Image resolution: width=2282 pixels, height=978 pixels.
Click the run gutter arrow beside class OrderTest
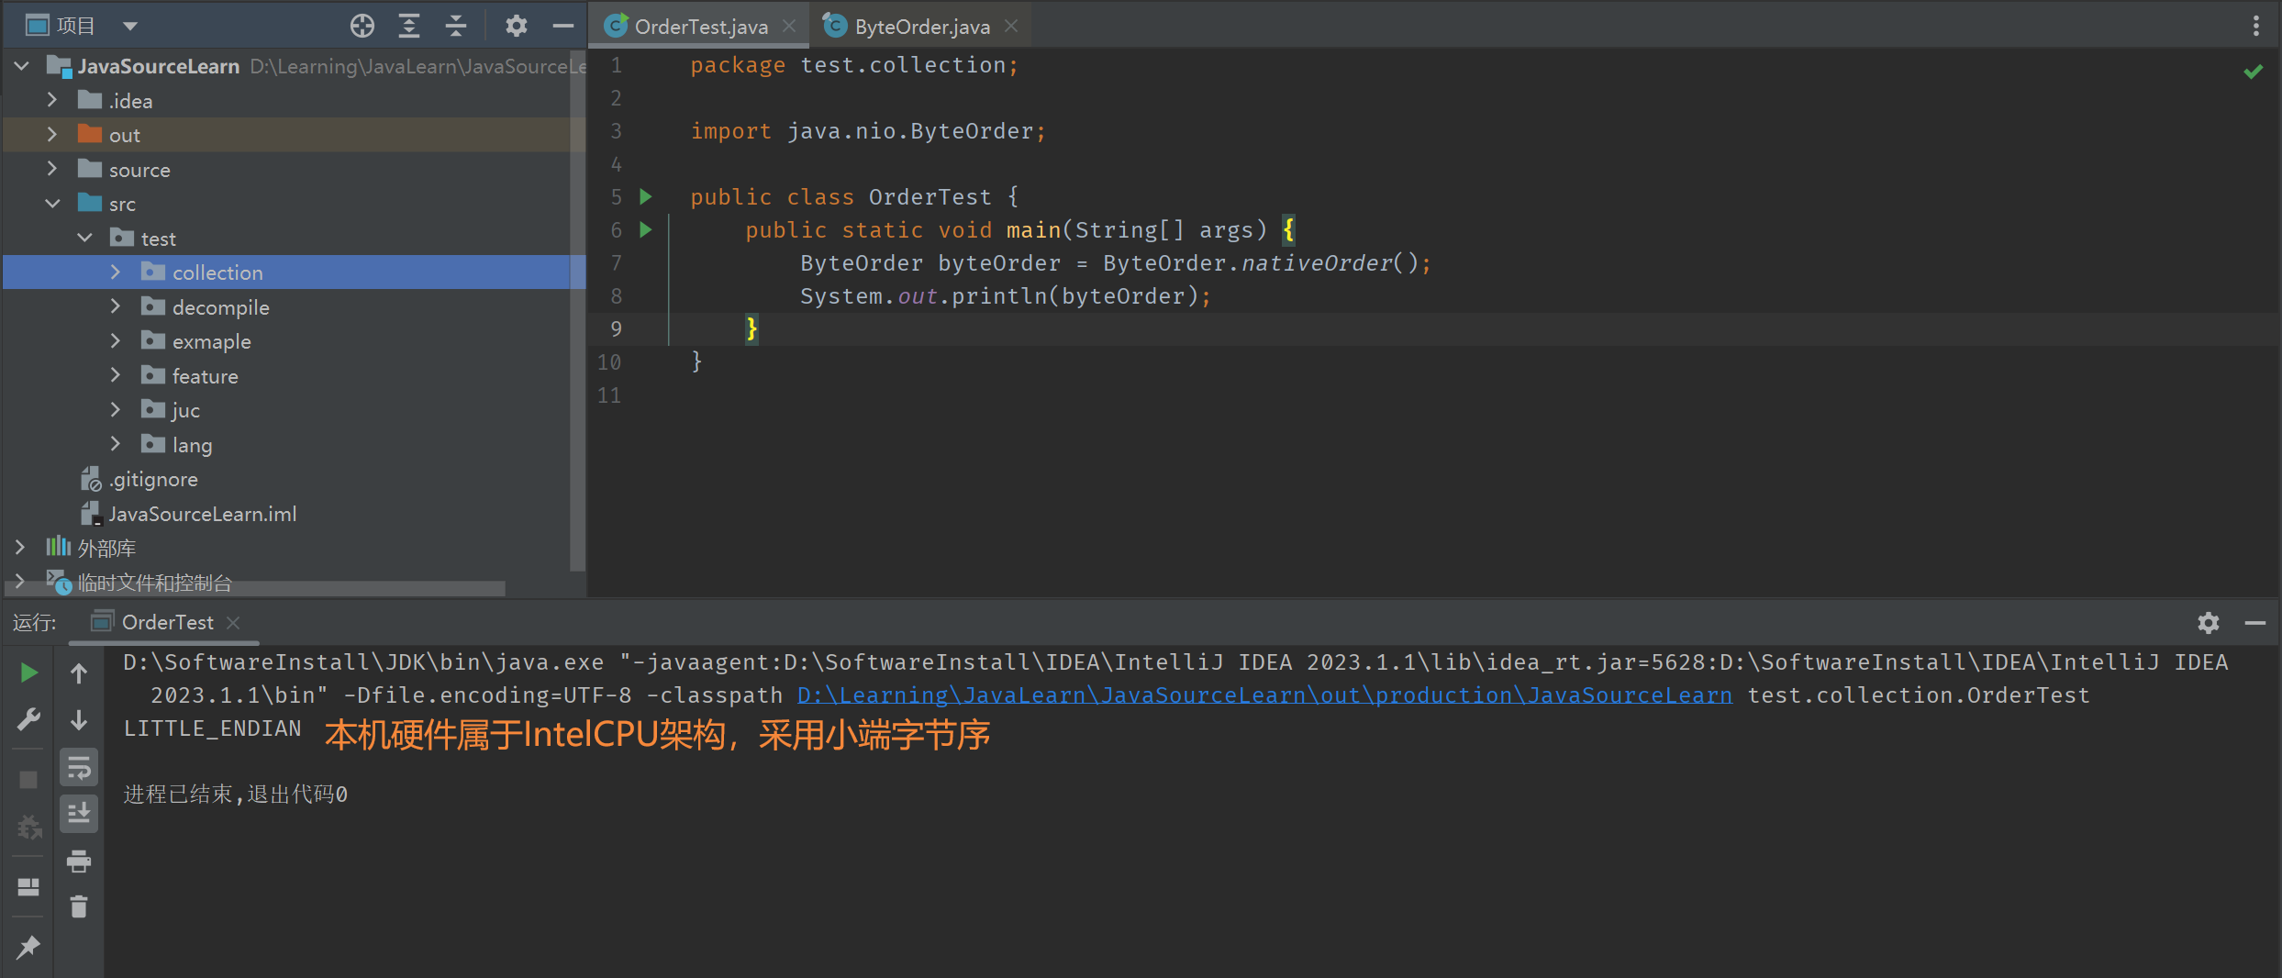click(646, 196)
